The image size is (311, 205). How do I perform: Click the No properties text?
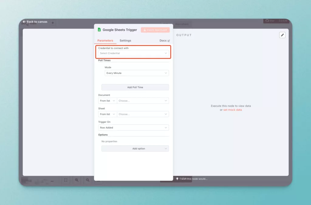tap(109, 141)
